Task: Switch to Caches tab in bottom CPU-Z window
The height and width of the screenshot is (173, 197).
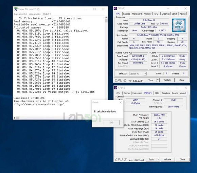Action: [127, 93]
